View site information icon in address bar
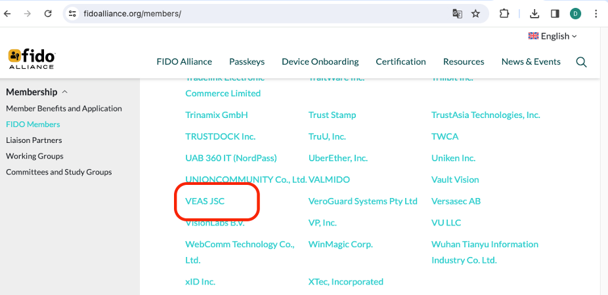This screenshot has width=608, height=295. pyautogui.click(x=72, y=14)
